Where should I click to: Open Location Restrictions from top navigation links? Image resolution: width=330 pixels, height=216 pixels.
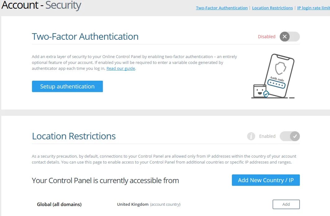coord(272,8)
